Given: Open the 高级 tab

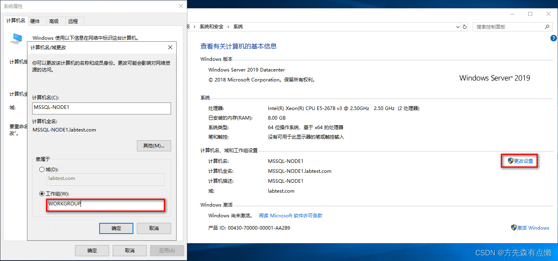Looking at the screenshot, I should 54,21.
